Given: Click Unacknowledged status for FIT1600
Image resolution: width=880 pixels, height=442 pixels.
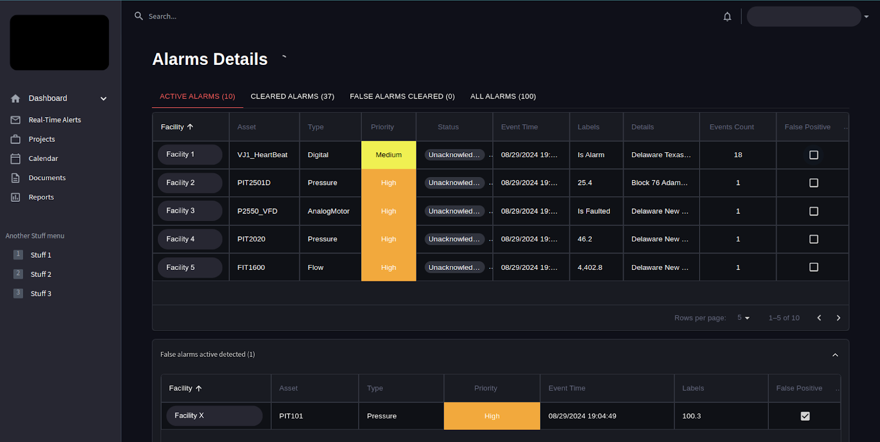Looking at the screenshot, I should (454, 267).
